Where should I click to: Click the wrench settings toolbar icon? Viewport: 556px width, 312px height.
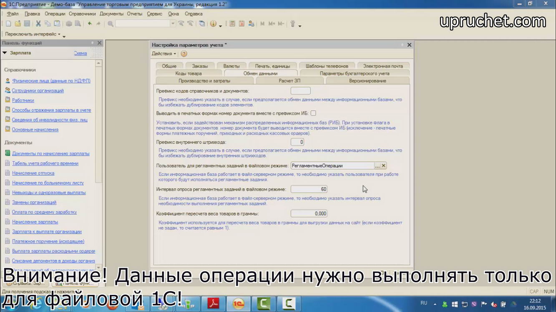coord(293,24)
